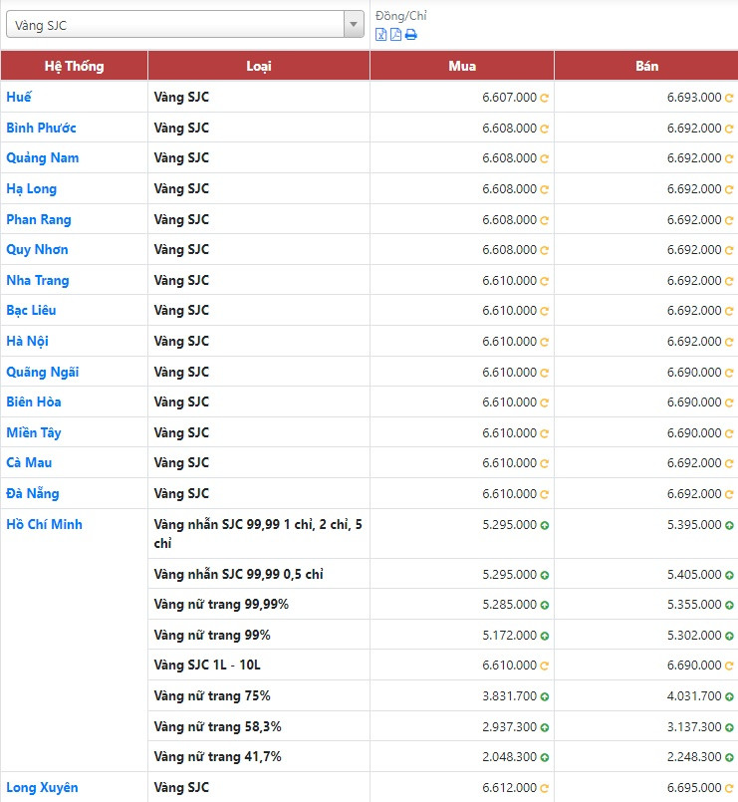Image resolution: width=738 pixels, height=802 pixels.
Task: Select Vàng nữ trang 99,99% row label
Action: [221, 605]
